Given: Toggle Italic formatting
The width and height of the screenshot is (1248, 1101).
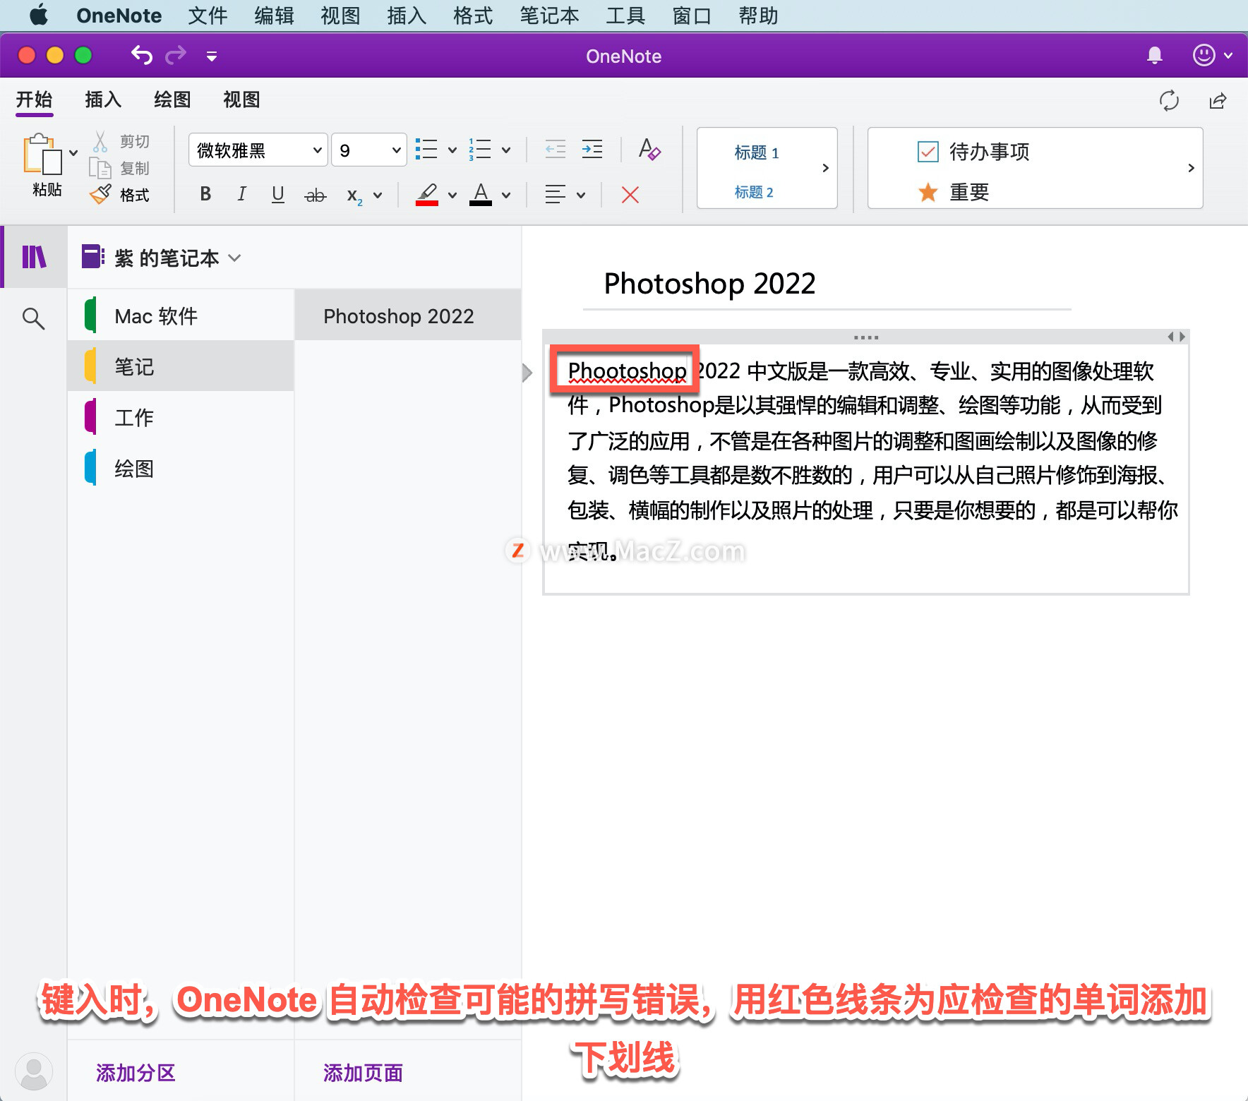Looking at the screenshot, I should pos(241,194).
